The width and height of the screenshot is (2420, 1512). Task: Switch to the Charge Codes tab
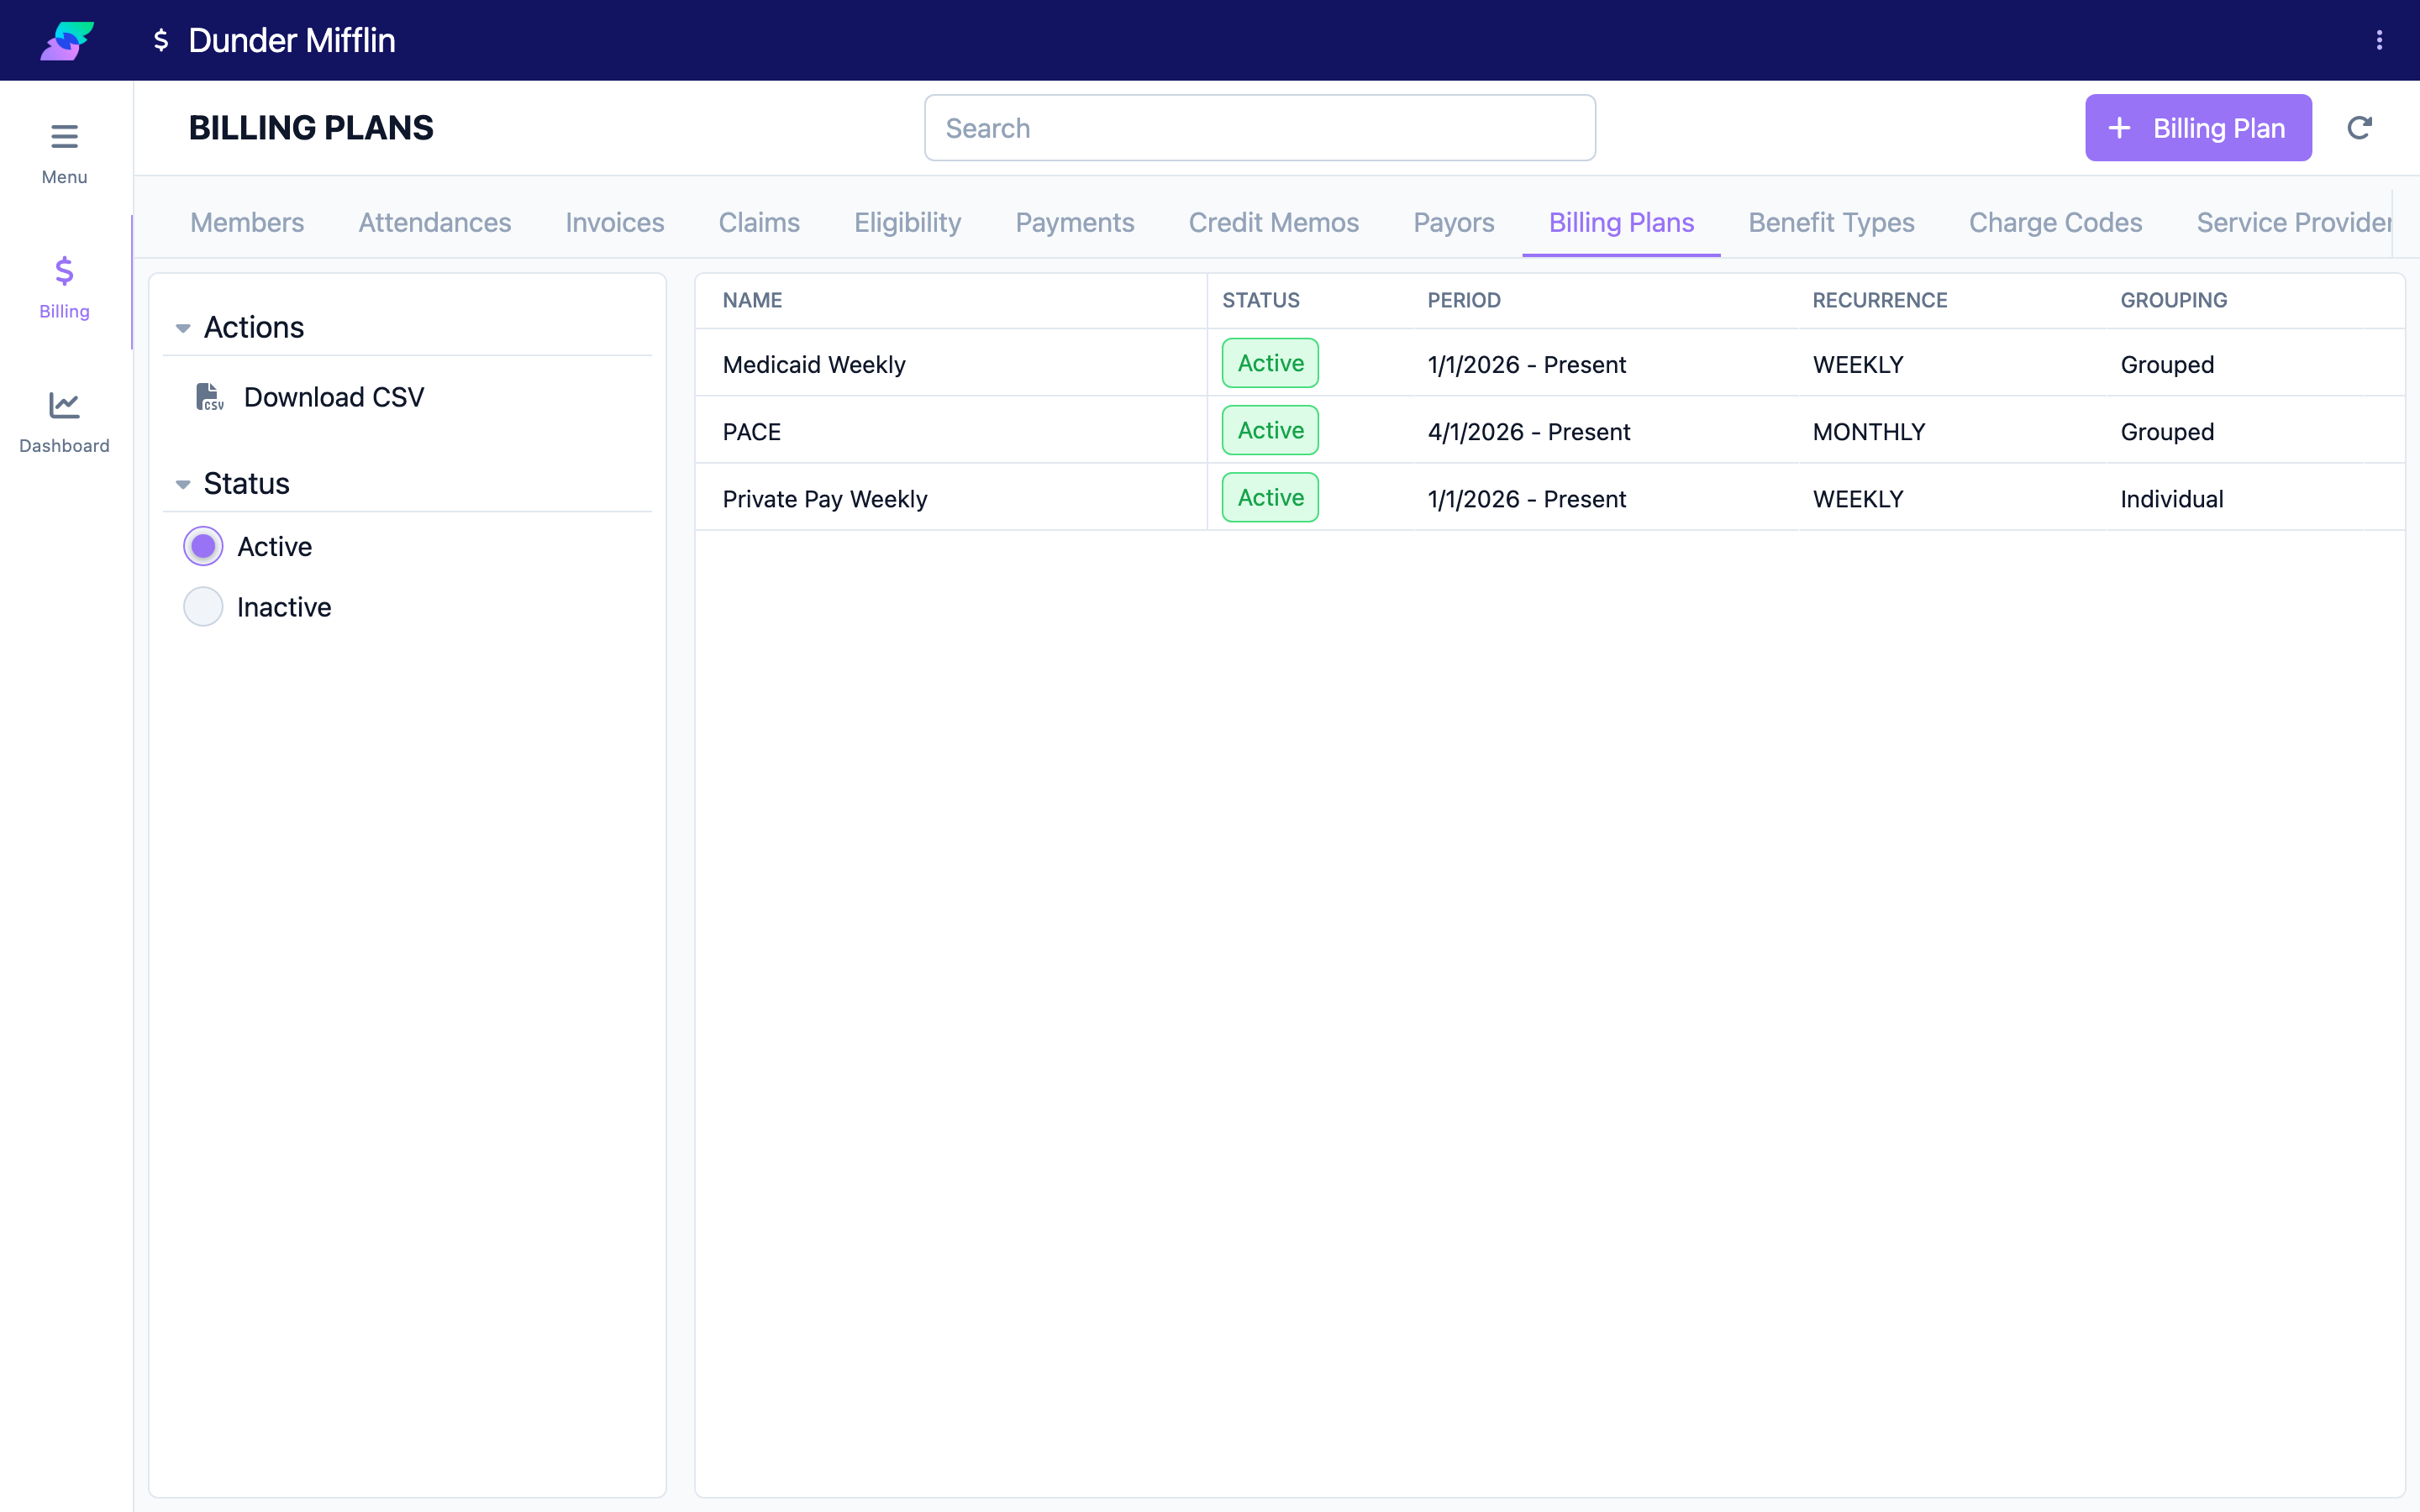tap(2055, 222)
